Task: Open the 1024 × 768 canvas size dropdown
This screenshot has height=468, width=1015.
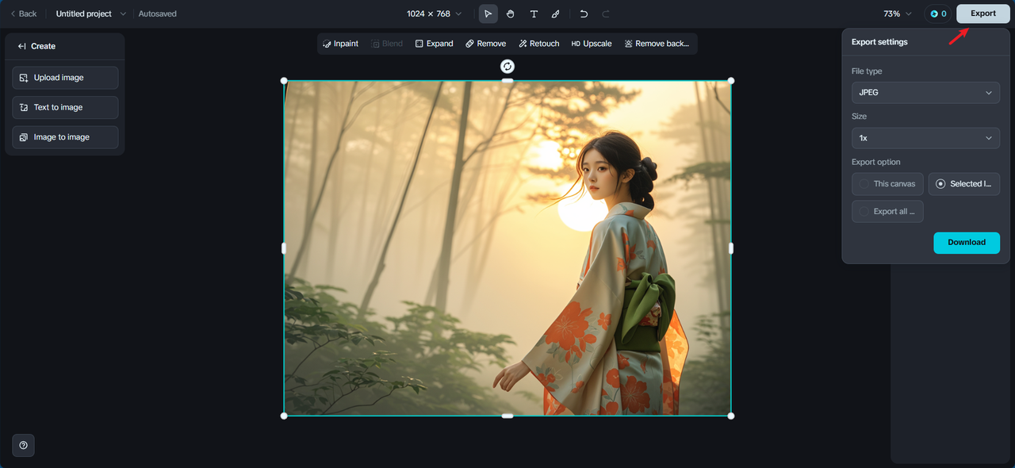Action: 434,13
